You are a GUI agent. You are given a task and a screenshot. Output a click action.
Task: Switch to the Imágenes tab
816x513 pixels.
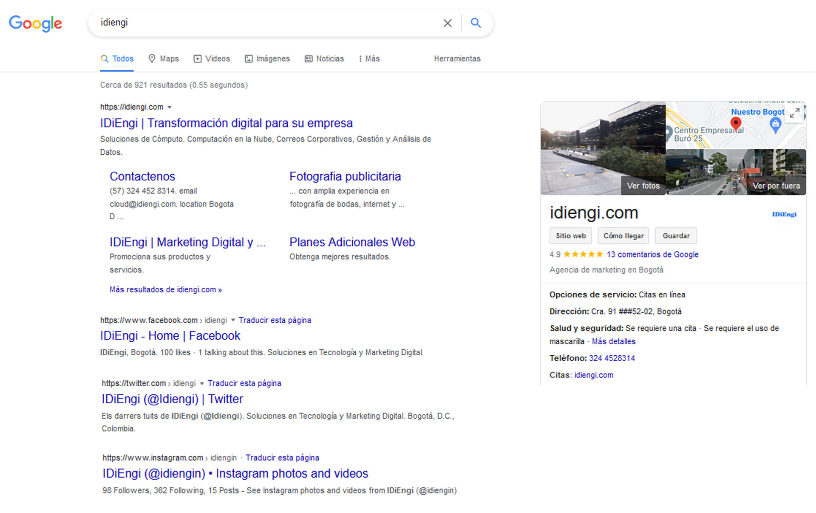pos(267,59)
